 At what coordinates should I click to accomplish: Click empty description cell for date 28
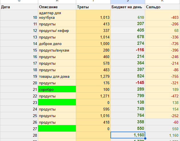[57, 135]
